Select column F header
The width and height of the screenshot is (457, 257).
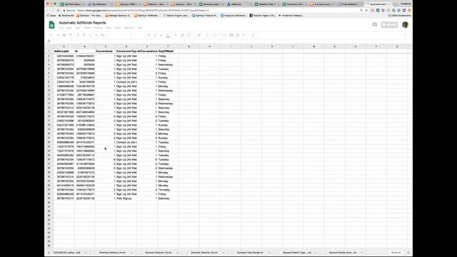pos(168,46)
